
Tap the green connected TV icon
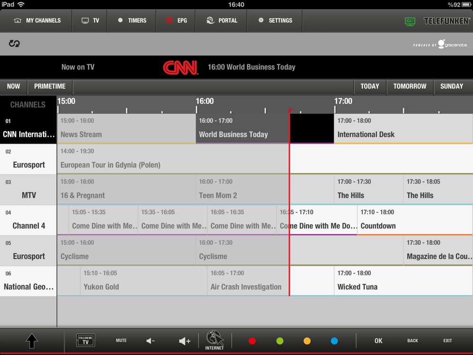(410, 21)
